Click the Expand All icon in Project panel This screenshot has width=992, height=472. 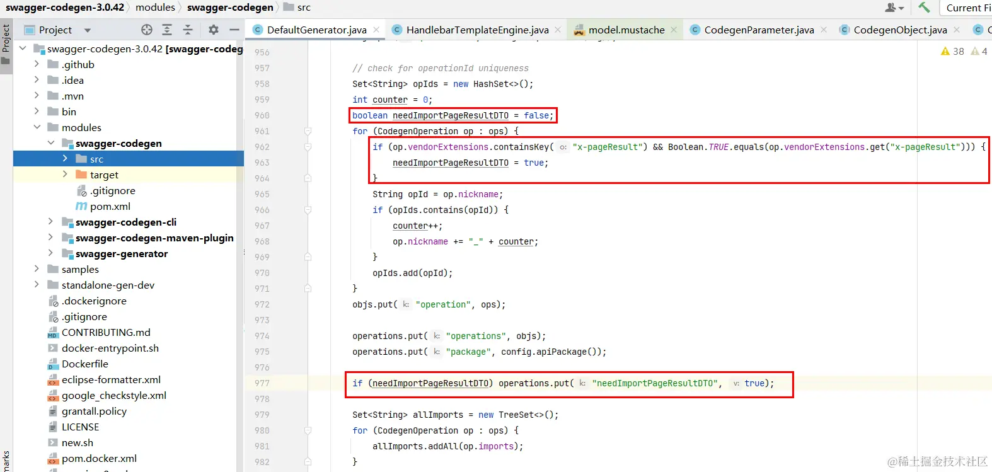click(x=167, y=30)
